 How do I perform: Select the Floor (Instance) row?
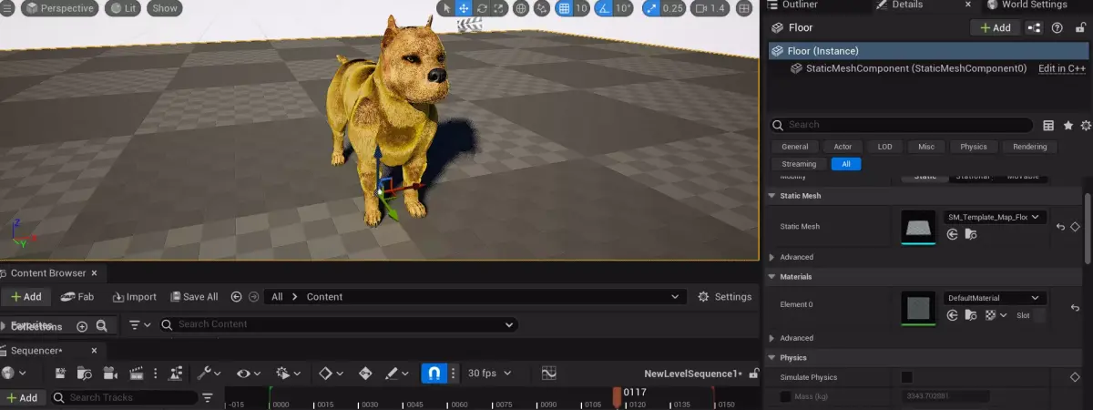(929, 51)
